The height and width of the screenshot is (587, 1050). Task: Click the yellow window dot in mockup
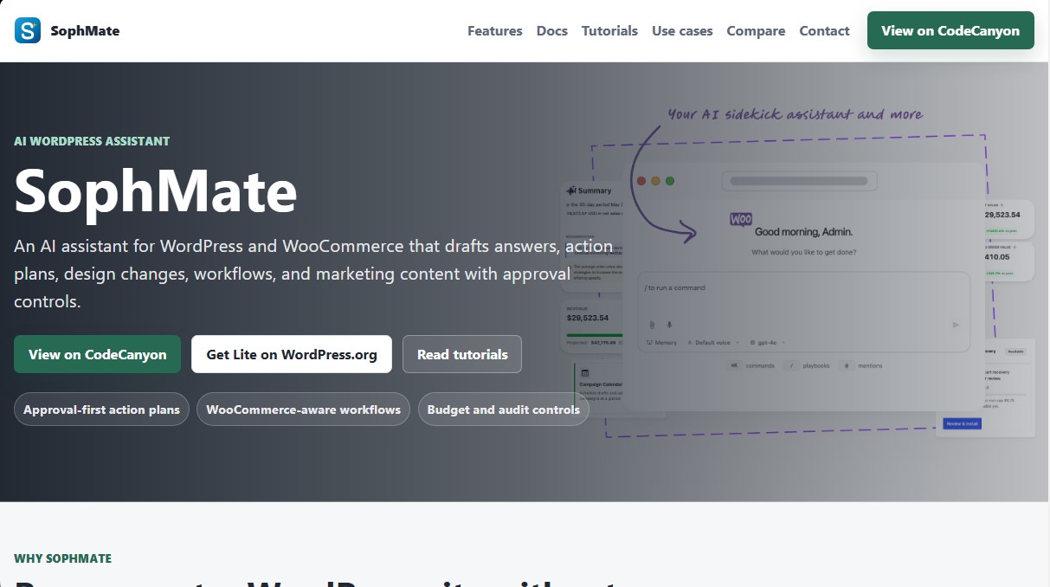pos(655,181)
